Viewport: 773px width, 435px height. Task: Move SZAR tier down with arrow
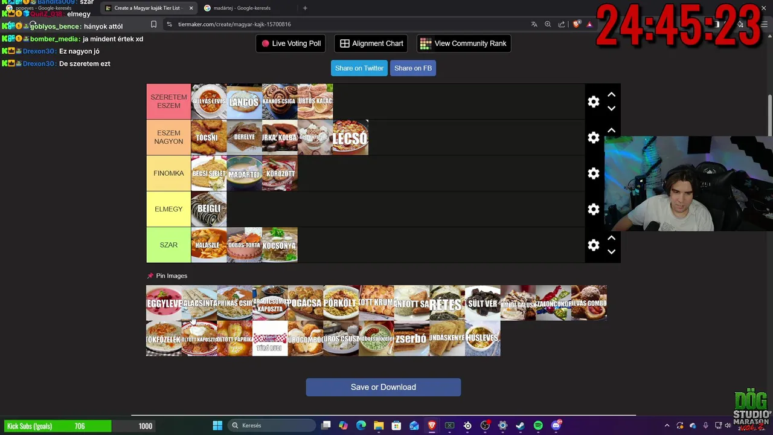pyautogui.click(x=611, y=252)
